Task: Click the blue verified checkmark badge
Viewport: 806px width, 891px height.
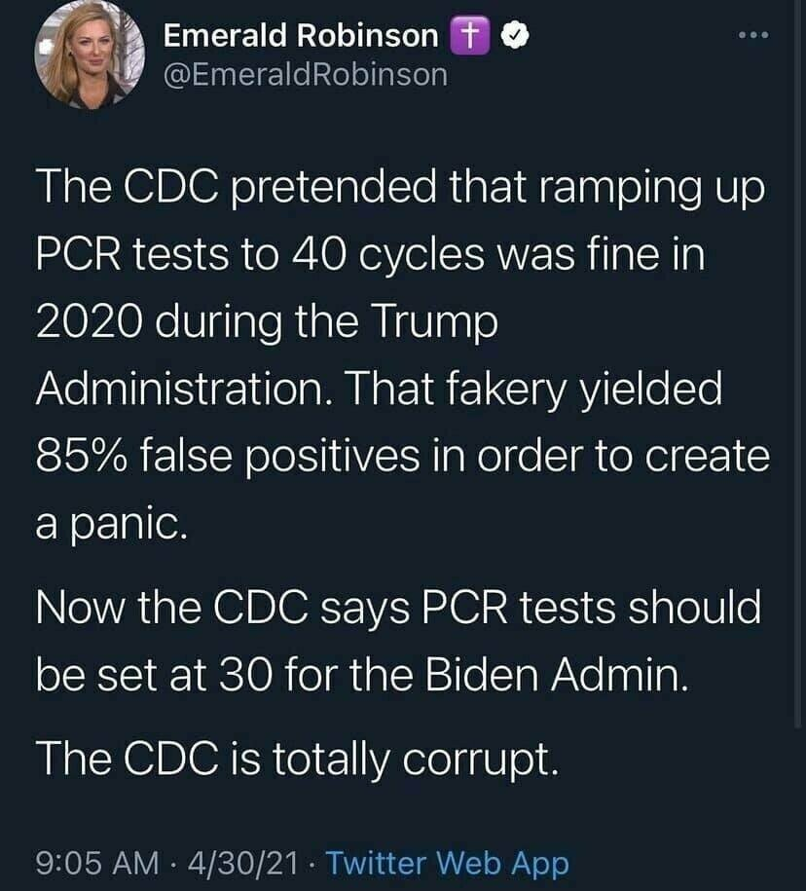Action: click(514, 36)
